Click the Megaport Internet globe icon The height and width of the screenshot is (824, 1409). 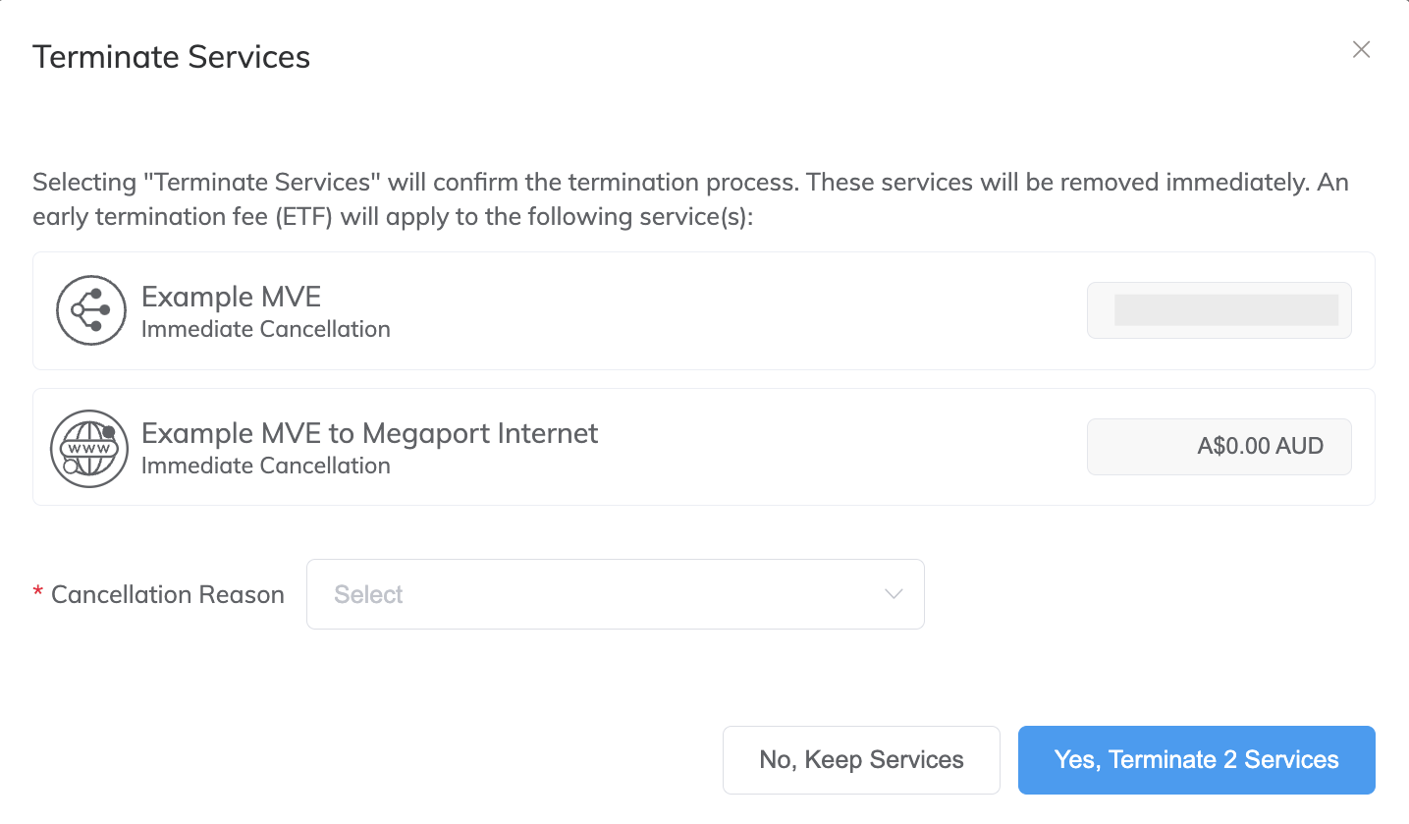click(x=89, y=448)
